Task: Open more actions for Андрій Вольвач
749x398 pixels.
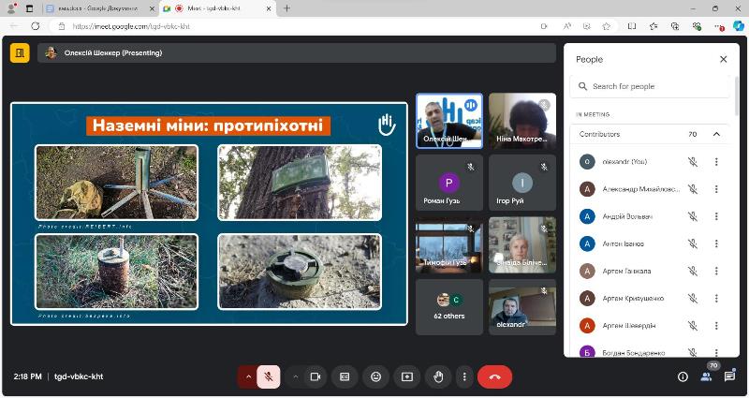Action: pyautogui.click(x=716, y=216)
